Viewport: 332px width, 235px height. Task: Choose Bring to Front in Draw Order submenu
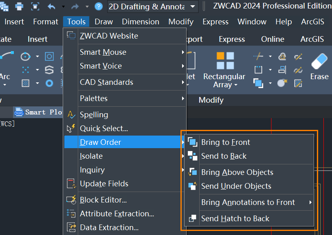[249, 142]
